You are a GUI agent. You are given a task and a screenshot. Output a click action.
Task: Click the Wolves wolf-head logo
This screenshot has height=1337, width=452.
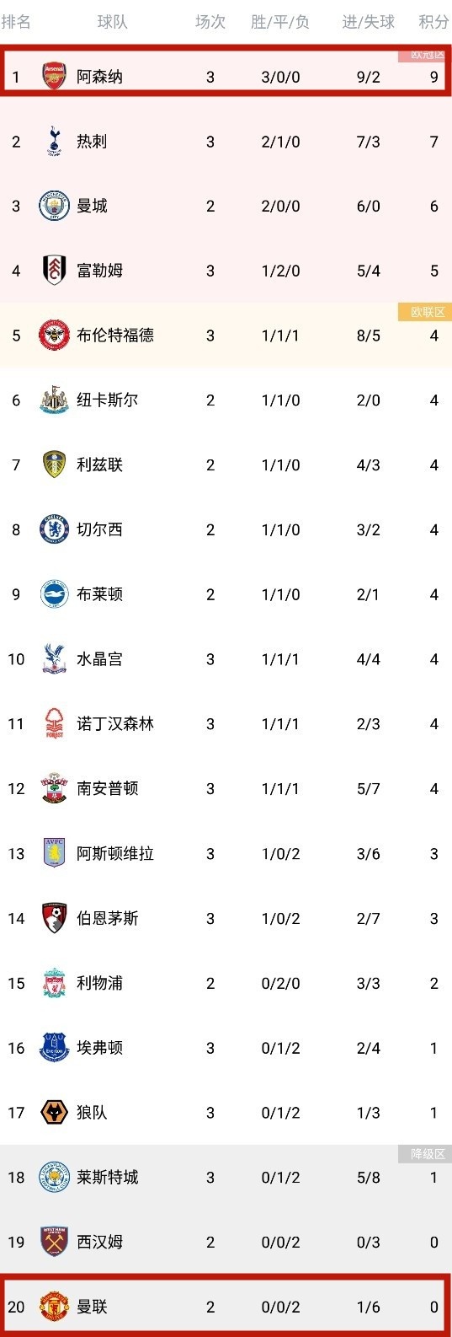pos(54,1113)
